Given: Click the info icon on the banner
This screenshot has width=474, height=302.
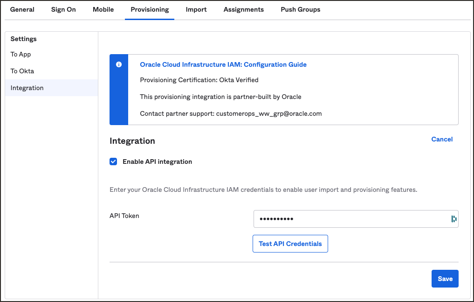Looking at the screenshot, I should (x=119, y=65).
